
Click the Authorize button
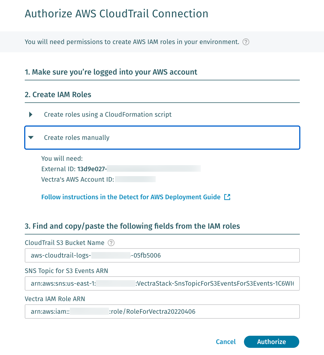click(x=271, y=342)
